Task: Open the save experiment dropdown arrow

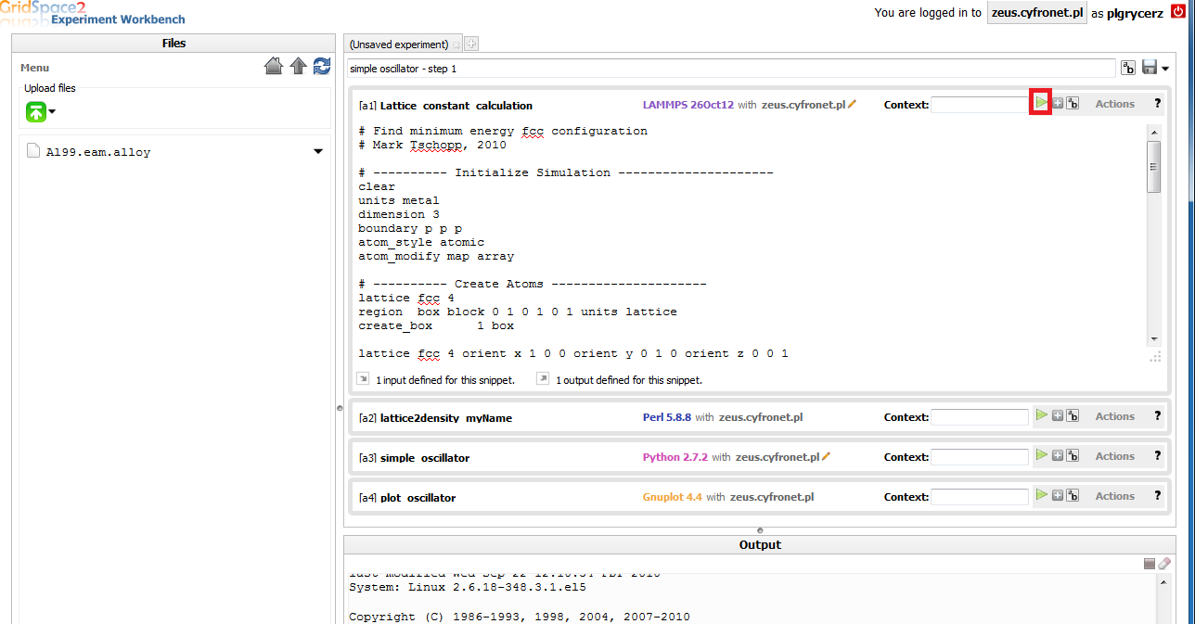Action: click(x=1164, y=69)
